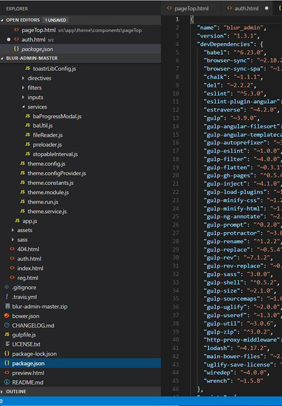This screenshot has width=282, height=406.
Task: Expand the sass folder
Action: [12, 240]
